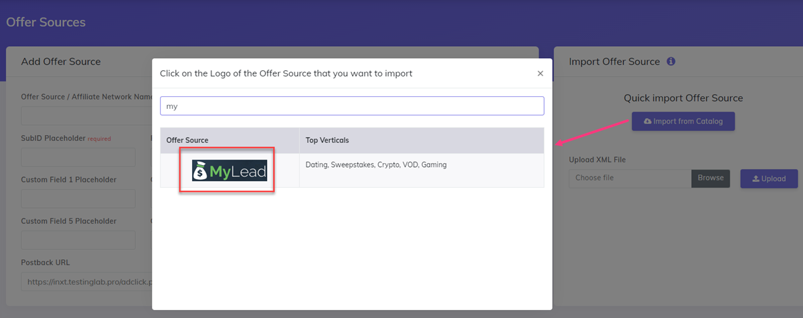803x318 pixels.
Task: Click the Custom Field 1 Placeholder input
Action: point(78,199)
